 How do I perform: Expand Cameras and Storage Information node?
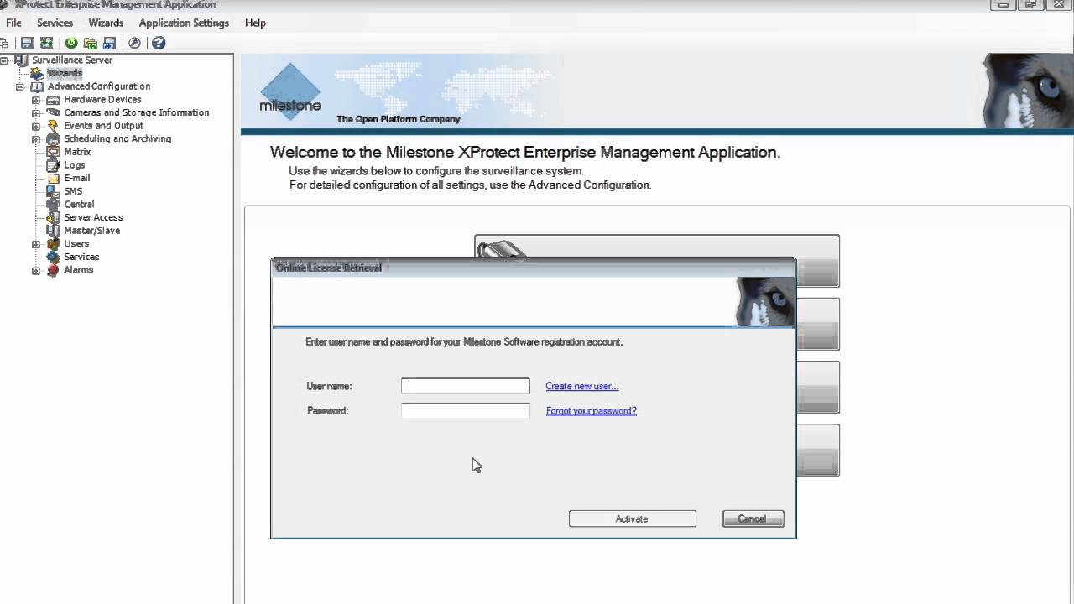pyautogui.click(x=36, y=112)
